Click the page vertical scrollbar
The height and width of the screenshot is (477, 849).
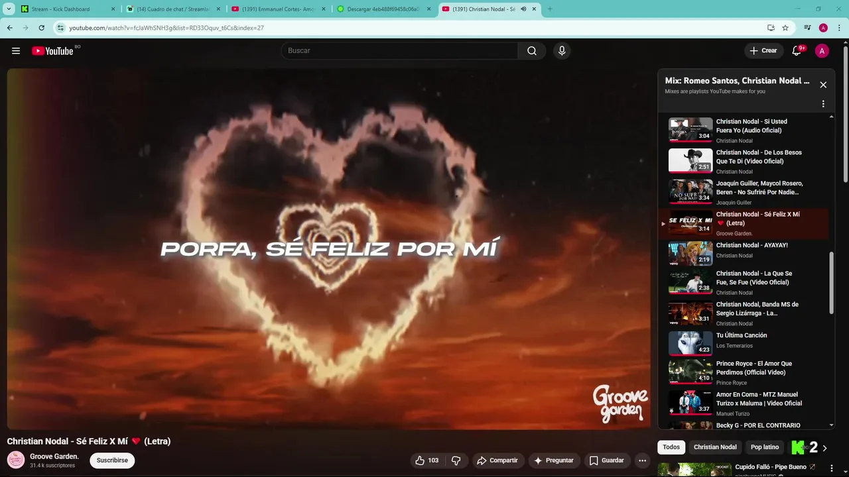pos(845,113)
